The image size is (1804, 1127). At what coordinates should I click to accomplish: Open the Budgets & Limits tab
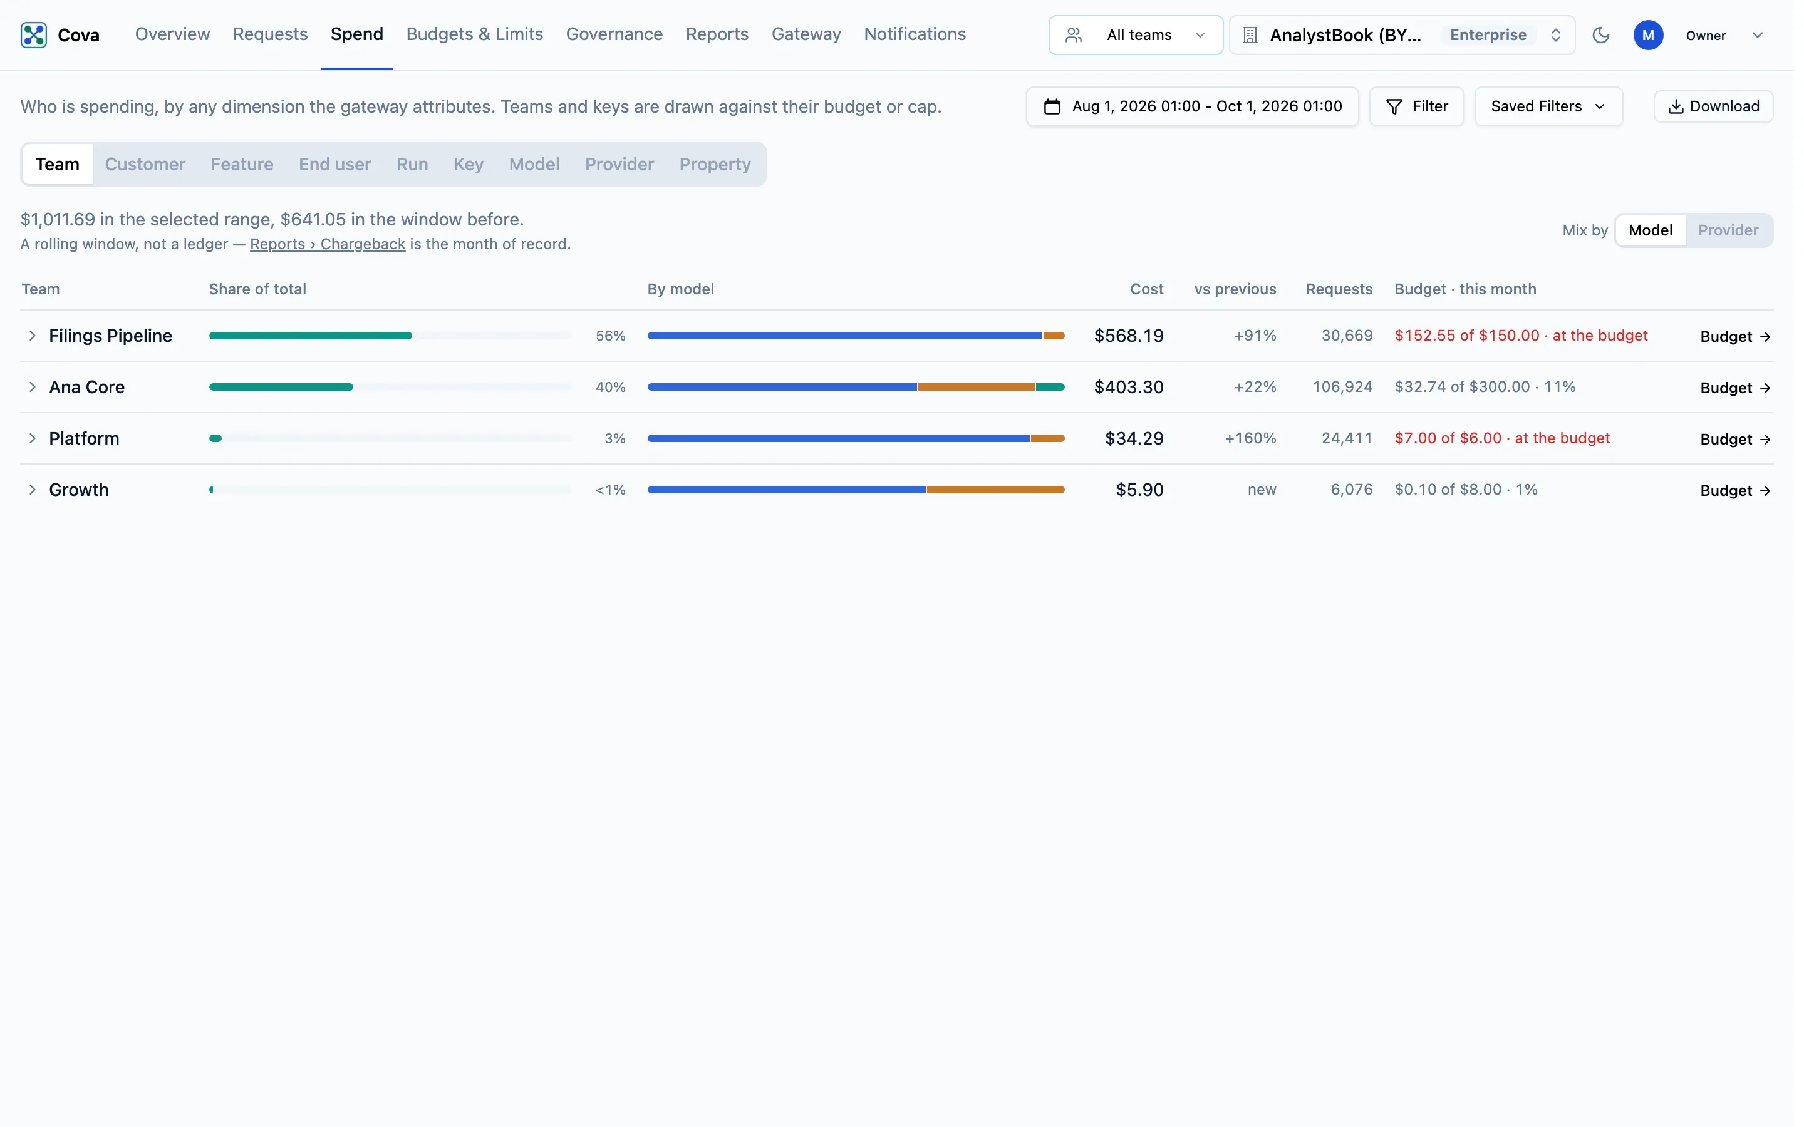pos(474,34)
